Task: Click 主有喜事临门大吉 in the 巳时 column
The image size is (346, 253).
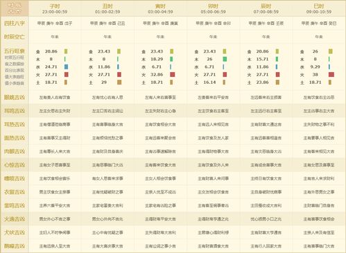Action: point(319,246)
